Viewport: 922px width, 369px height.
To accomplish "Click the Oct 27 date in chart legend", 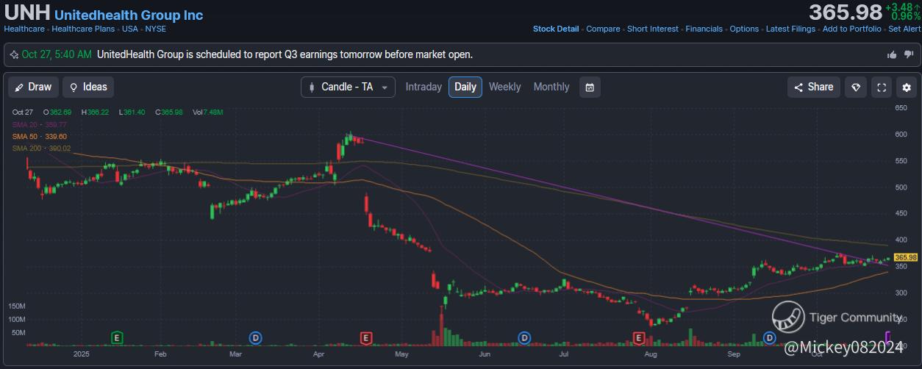I will tap(23, 112).
